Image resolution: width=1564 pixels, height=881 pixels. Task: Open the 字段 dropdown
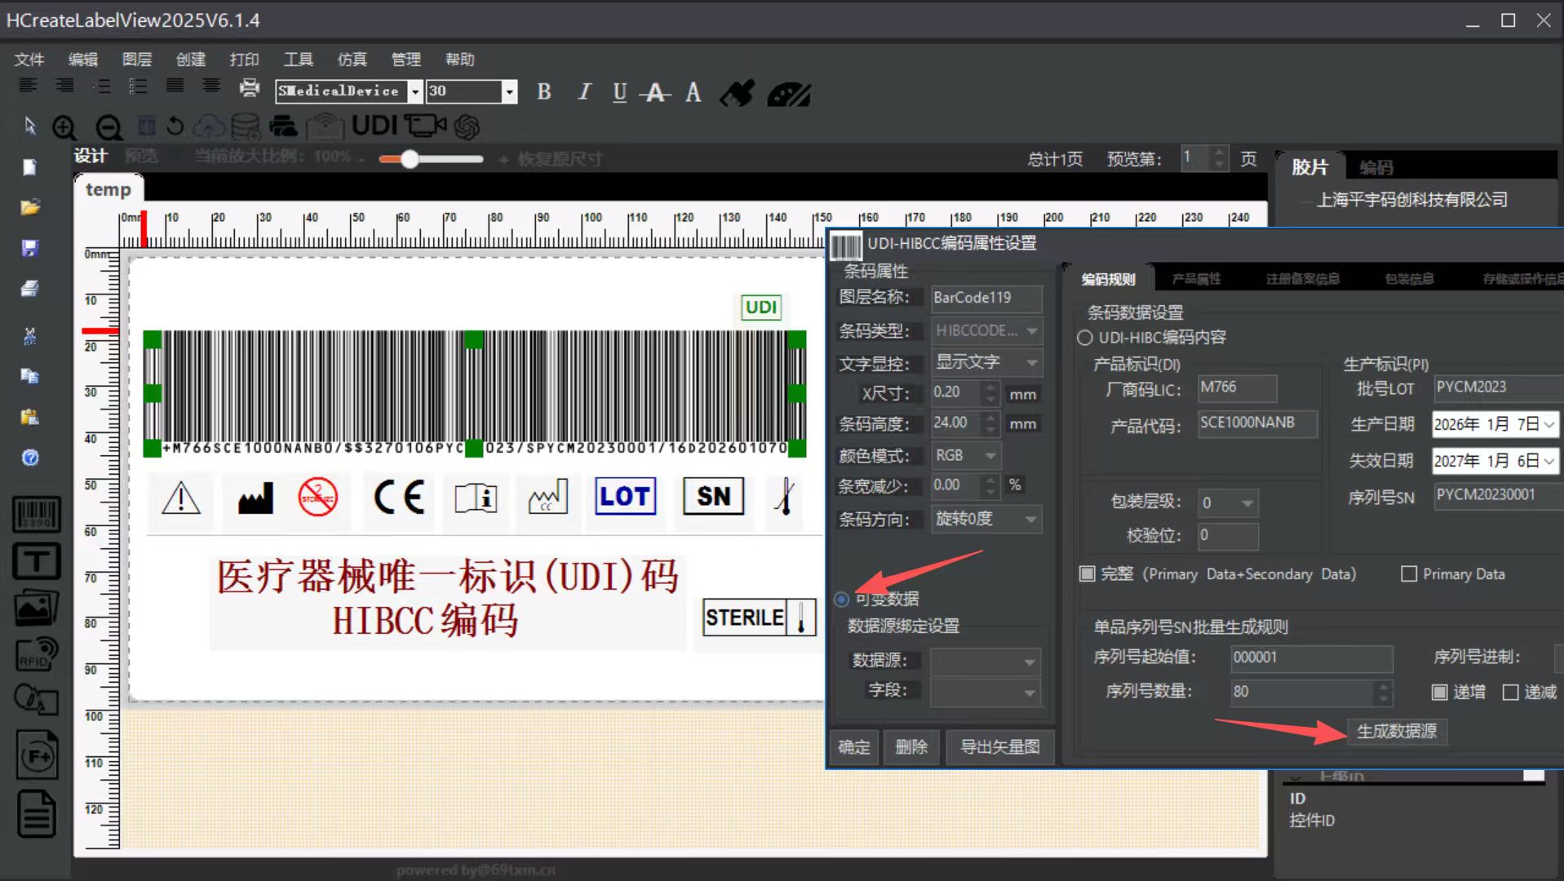coord(986,693)
